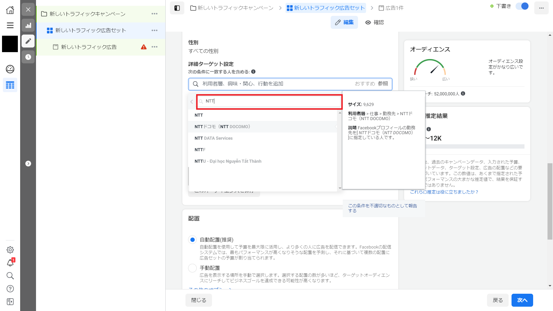553x311 pixels.
Task: Select the pencil edit mode icon
Action: click(28, 41)
